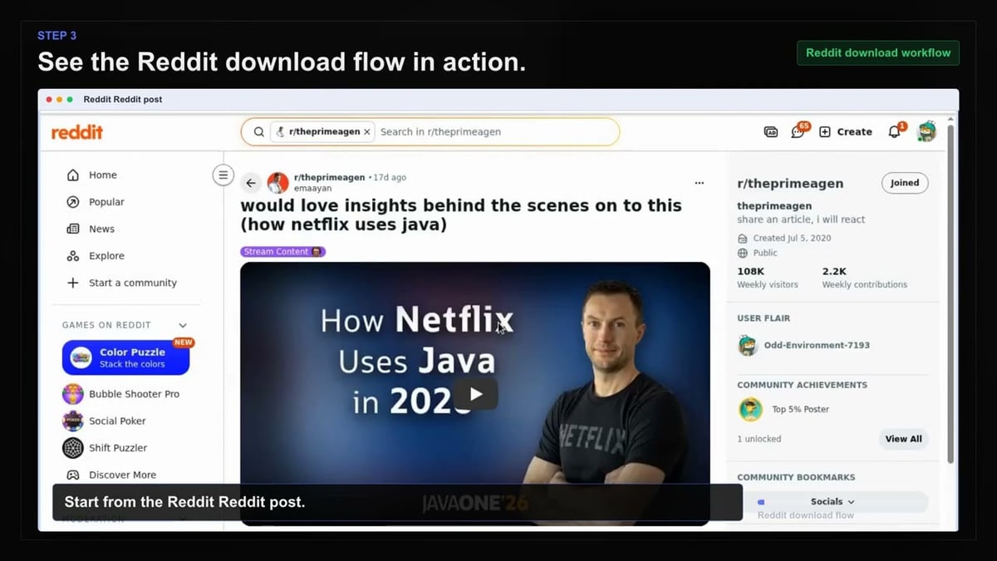The height and width of the screenshot is (561, 997).
Task: Open the Reddit advertise icon
Action: [x=770, y=131]
